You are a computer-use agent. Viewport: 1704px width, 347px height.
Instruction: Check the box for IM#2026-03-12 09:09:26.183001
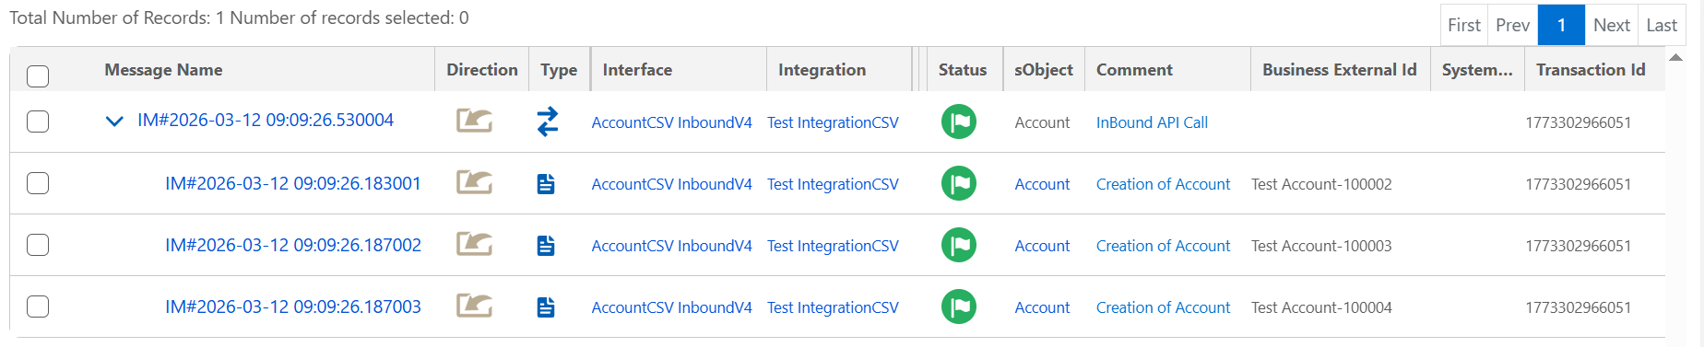pyautogui.click(x=38, y=183)
